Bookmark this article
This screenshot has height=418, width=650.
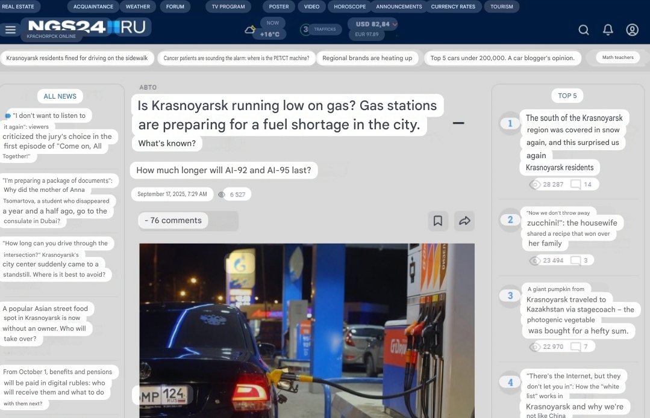(438, 221)
